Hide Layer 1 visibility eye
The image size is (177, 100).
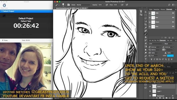[150, 91]
